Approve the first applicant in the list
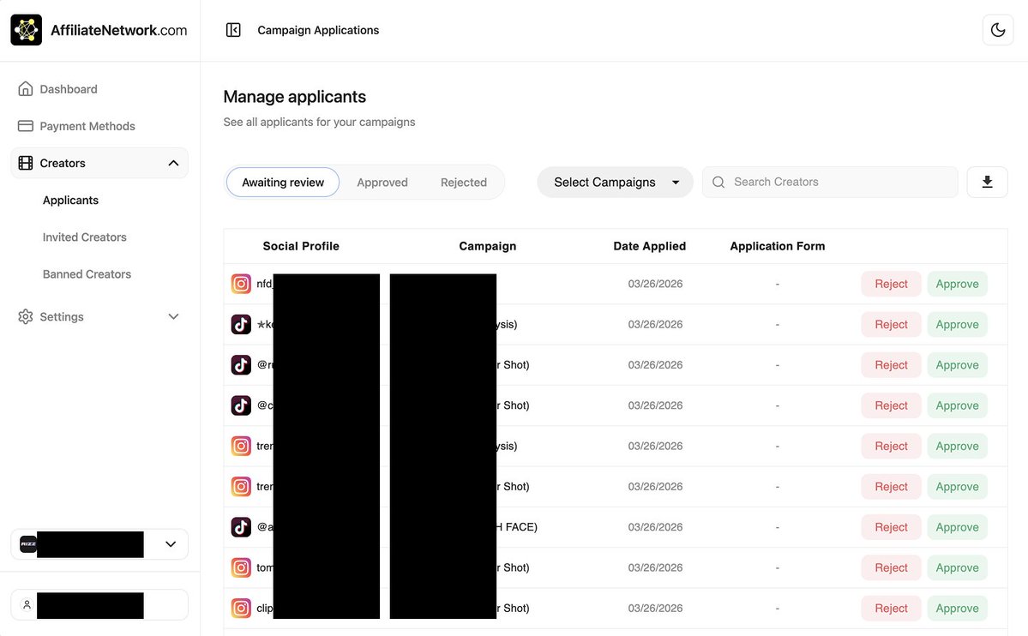This screenshot has height=636, width=1028. click(x=957, y=284)
